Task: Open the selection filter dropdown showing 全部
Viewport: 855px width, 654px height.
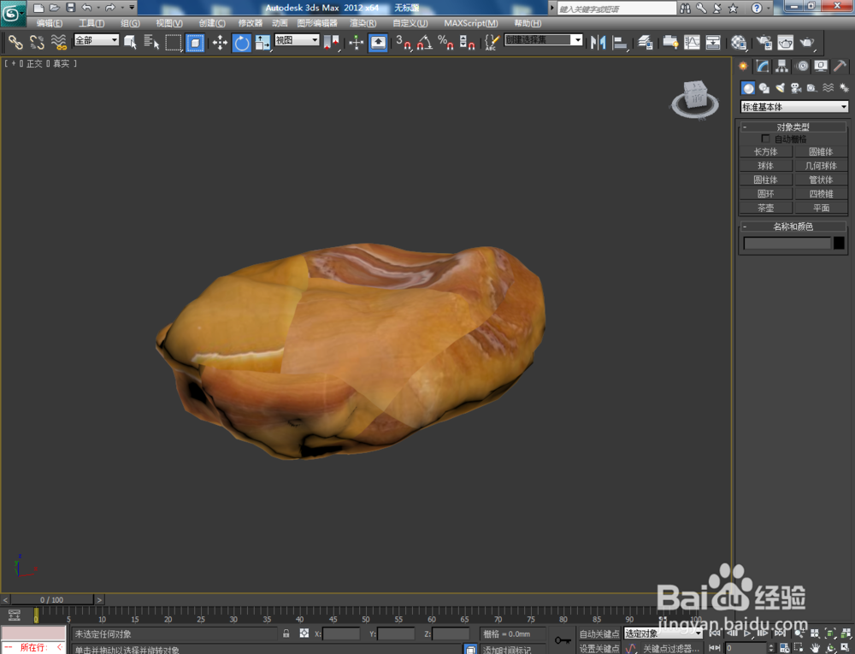Action: (x=97, y=40)
